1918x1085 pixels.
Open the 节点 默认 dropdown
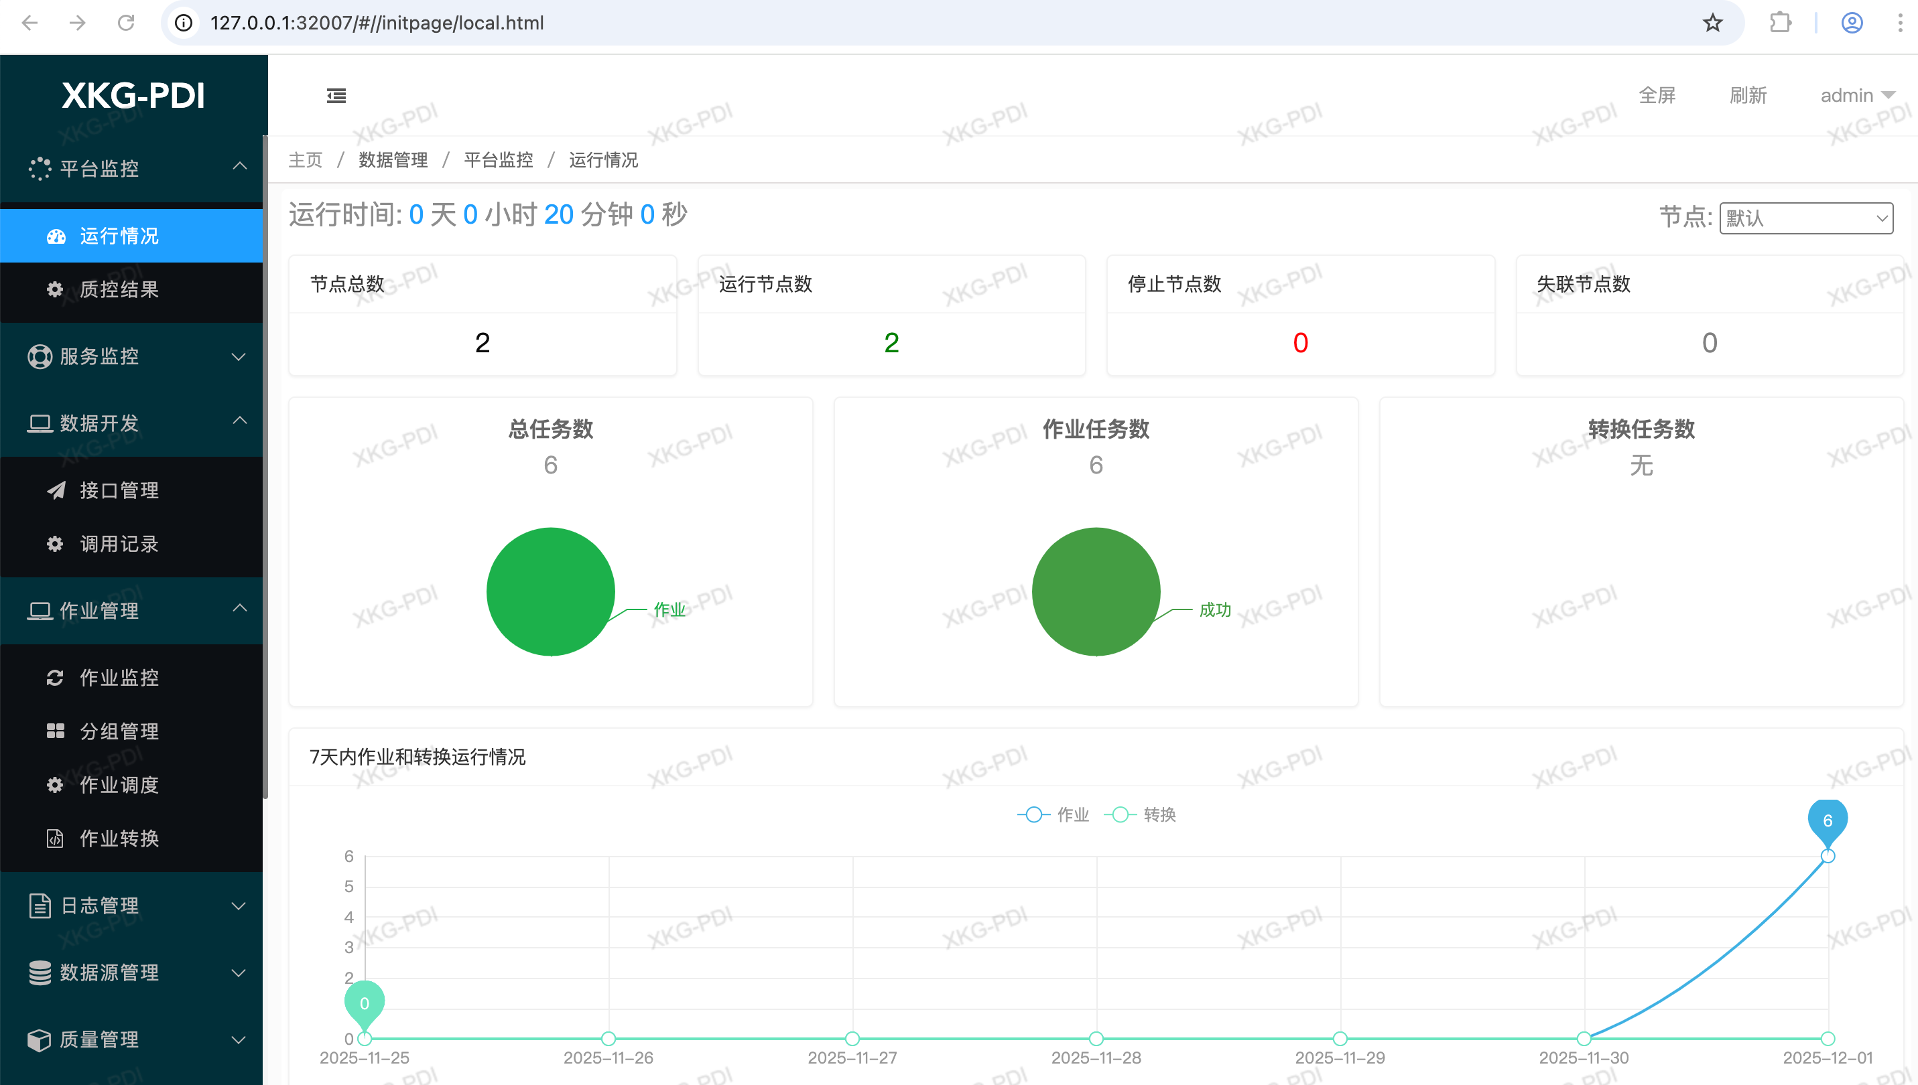click(1805, 218)
